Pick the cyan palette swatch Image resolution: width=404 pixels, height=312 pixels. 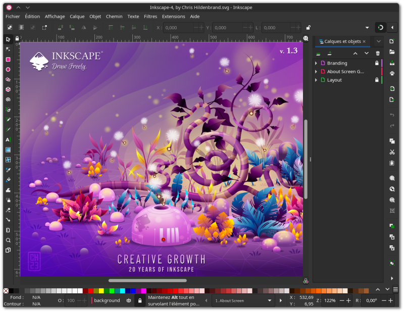tap(123, 291)
